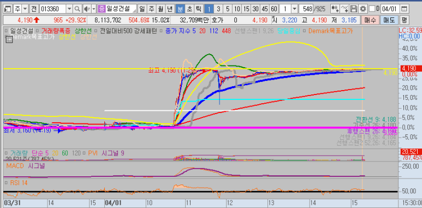Image resolution: width=422 pixels, height=208 pixels.
Task: Toggle the D checkbox beside the date field
Action: coord(372,9)
